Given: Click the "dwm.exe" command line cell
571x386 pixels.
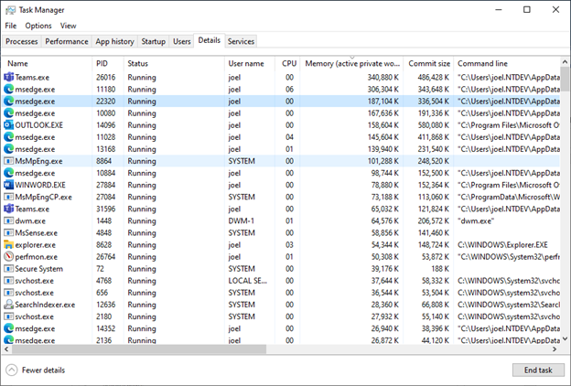Looking at the screenshot, I should (x=476, y=221).
